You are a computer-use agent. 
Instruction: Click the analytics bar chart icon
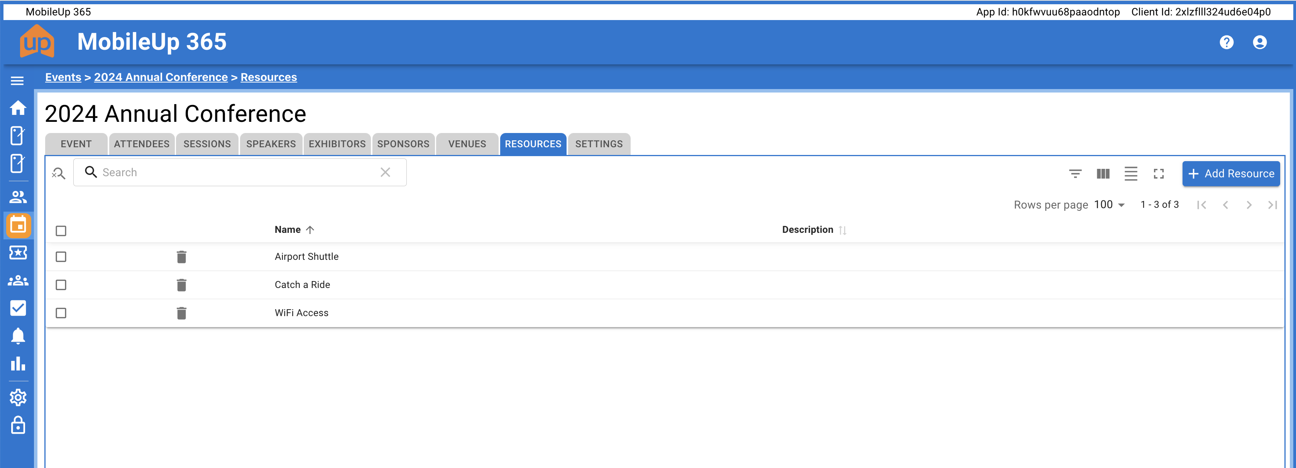[x=18, y=364]
